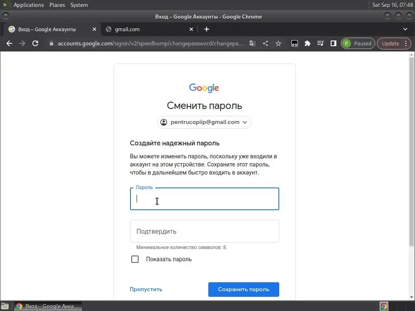Image resolution: width=415 pixels, height=311 pixels.
Task: Open the tab search dropdown arrow
Action: coord(405,29)
